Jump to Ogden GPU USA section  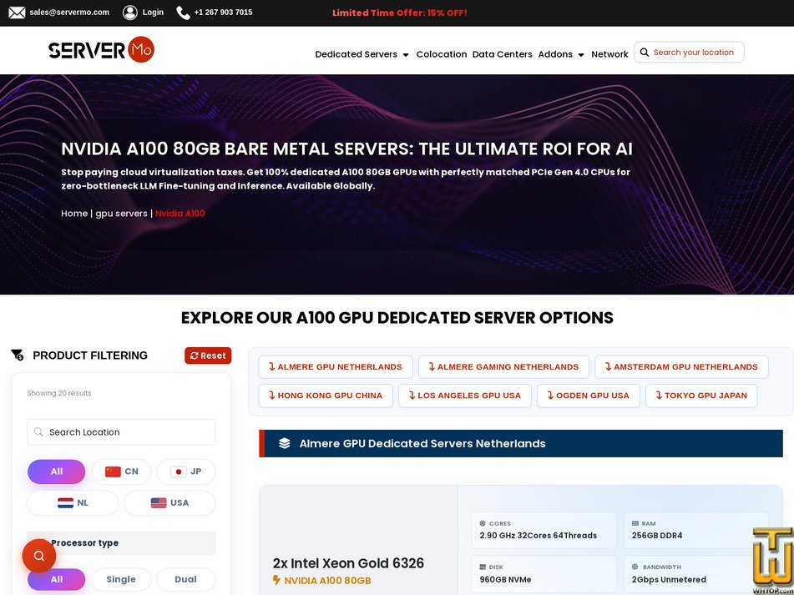[589, 396]
